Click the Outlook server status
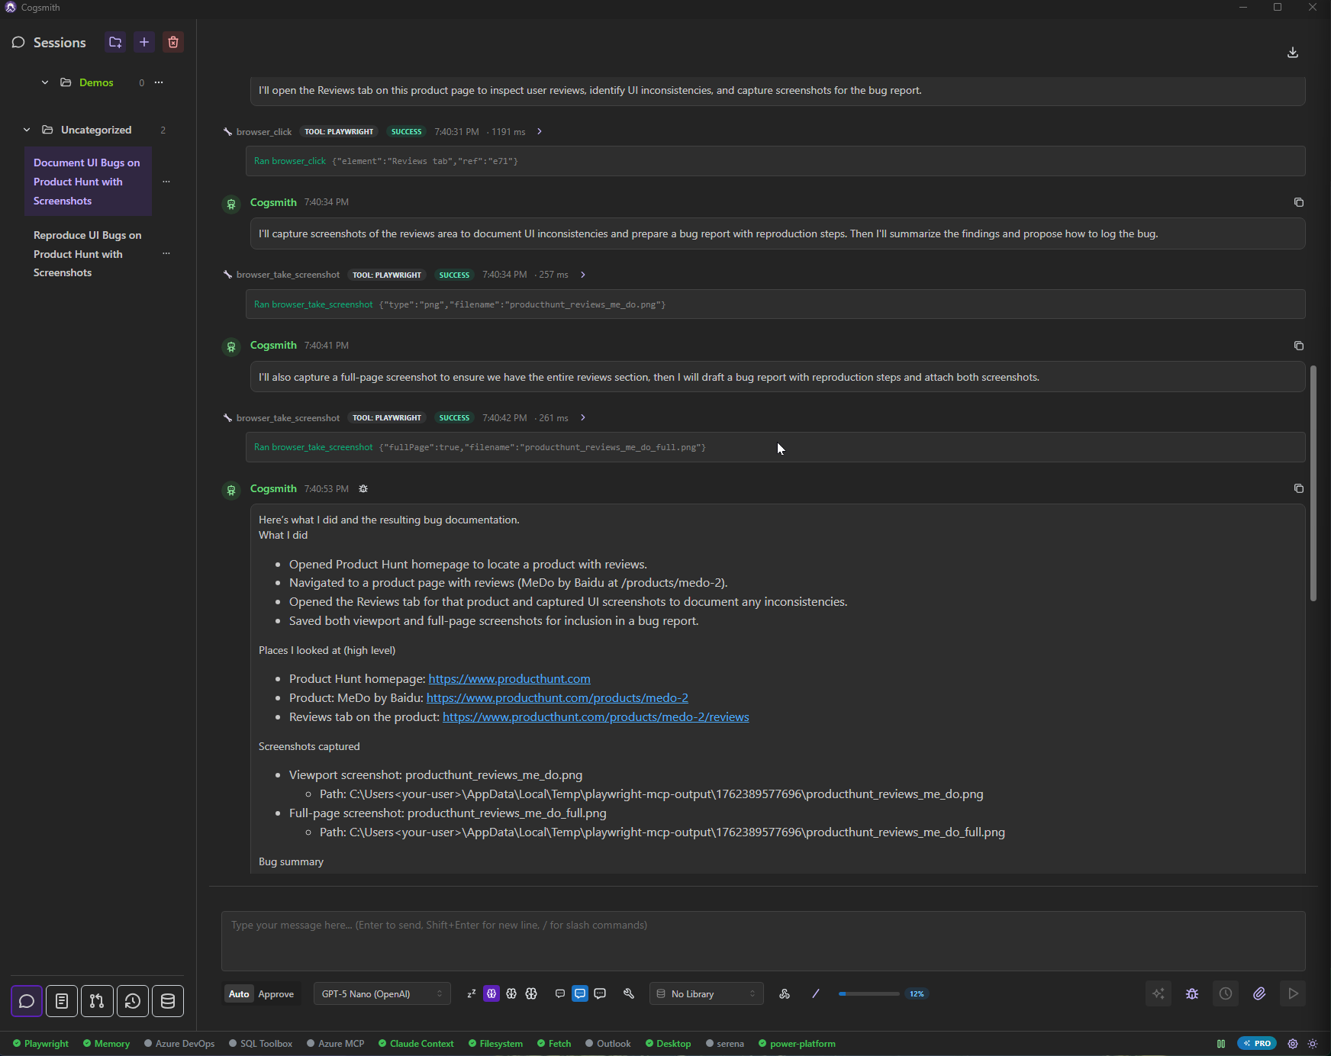This screenshot has width=1331, height=1056. pyautogui.click(x=607, y=1044)
